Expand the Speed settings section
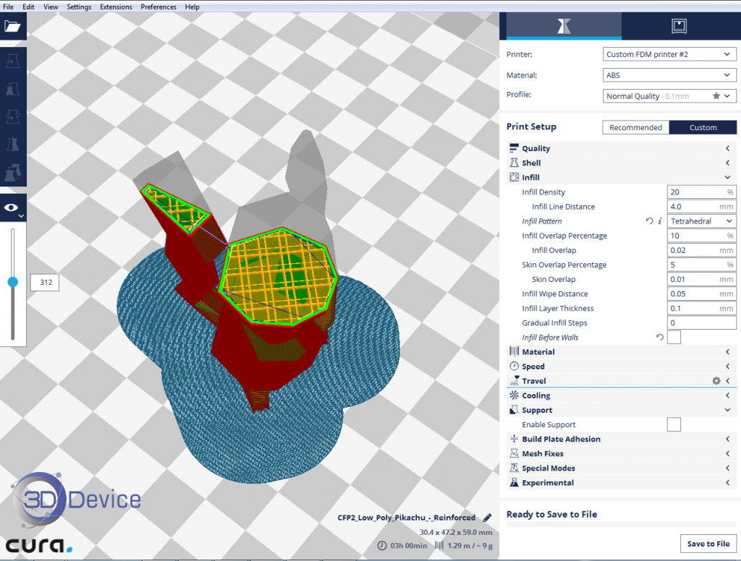 (x=622, y=367)
